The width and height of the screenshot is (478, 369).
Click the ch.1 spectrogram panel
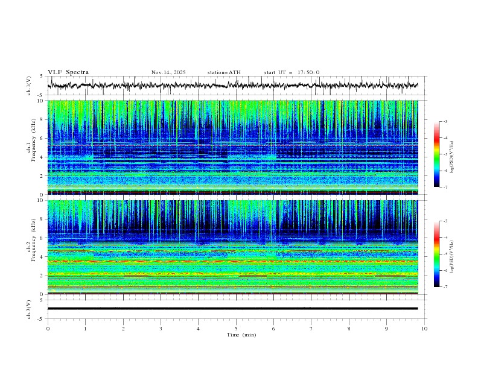pyautogui.click(x=232, y=147)
